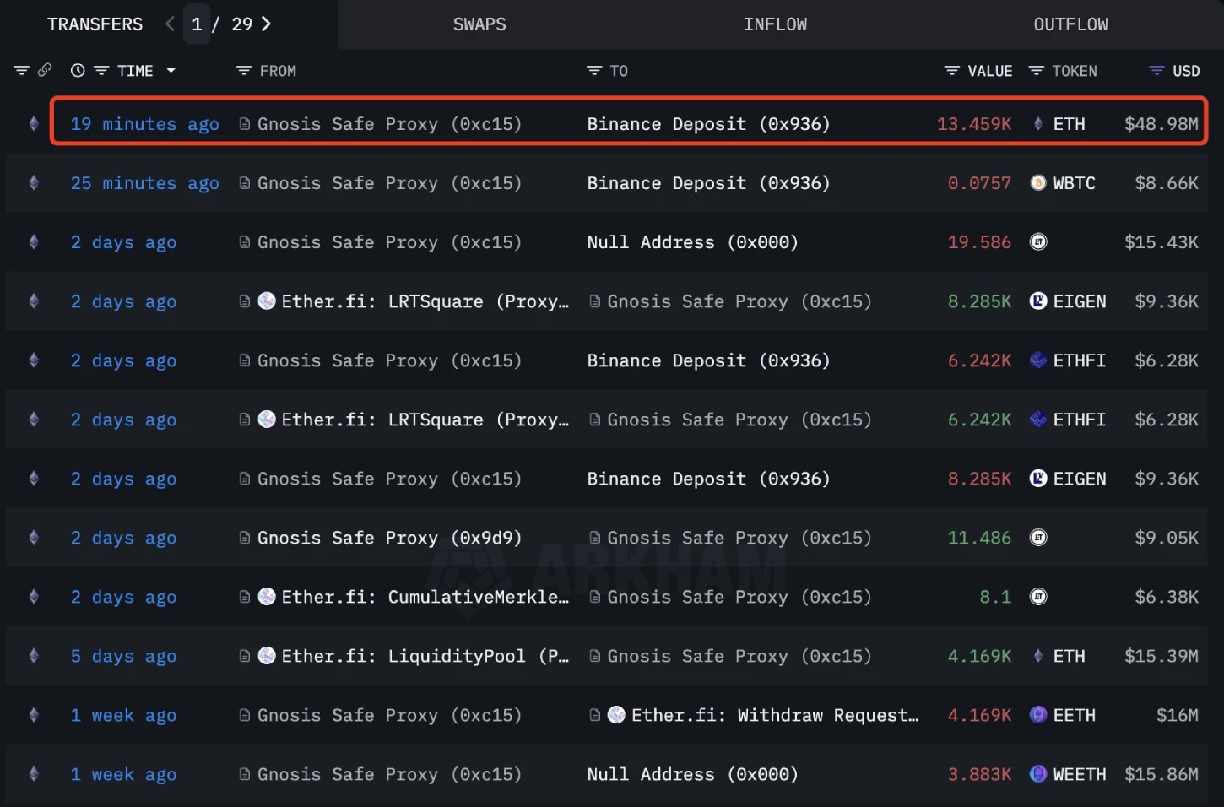Open the FROM column filter
1224x807 pixels.
244,71
